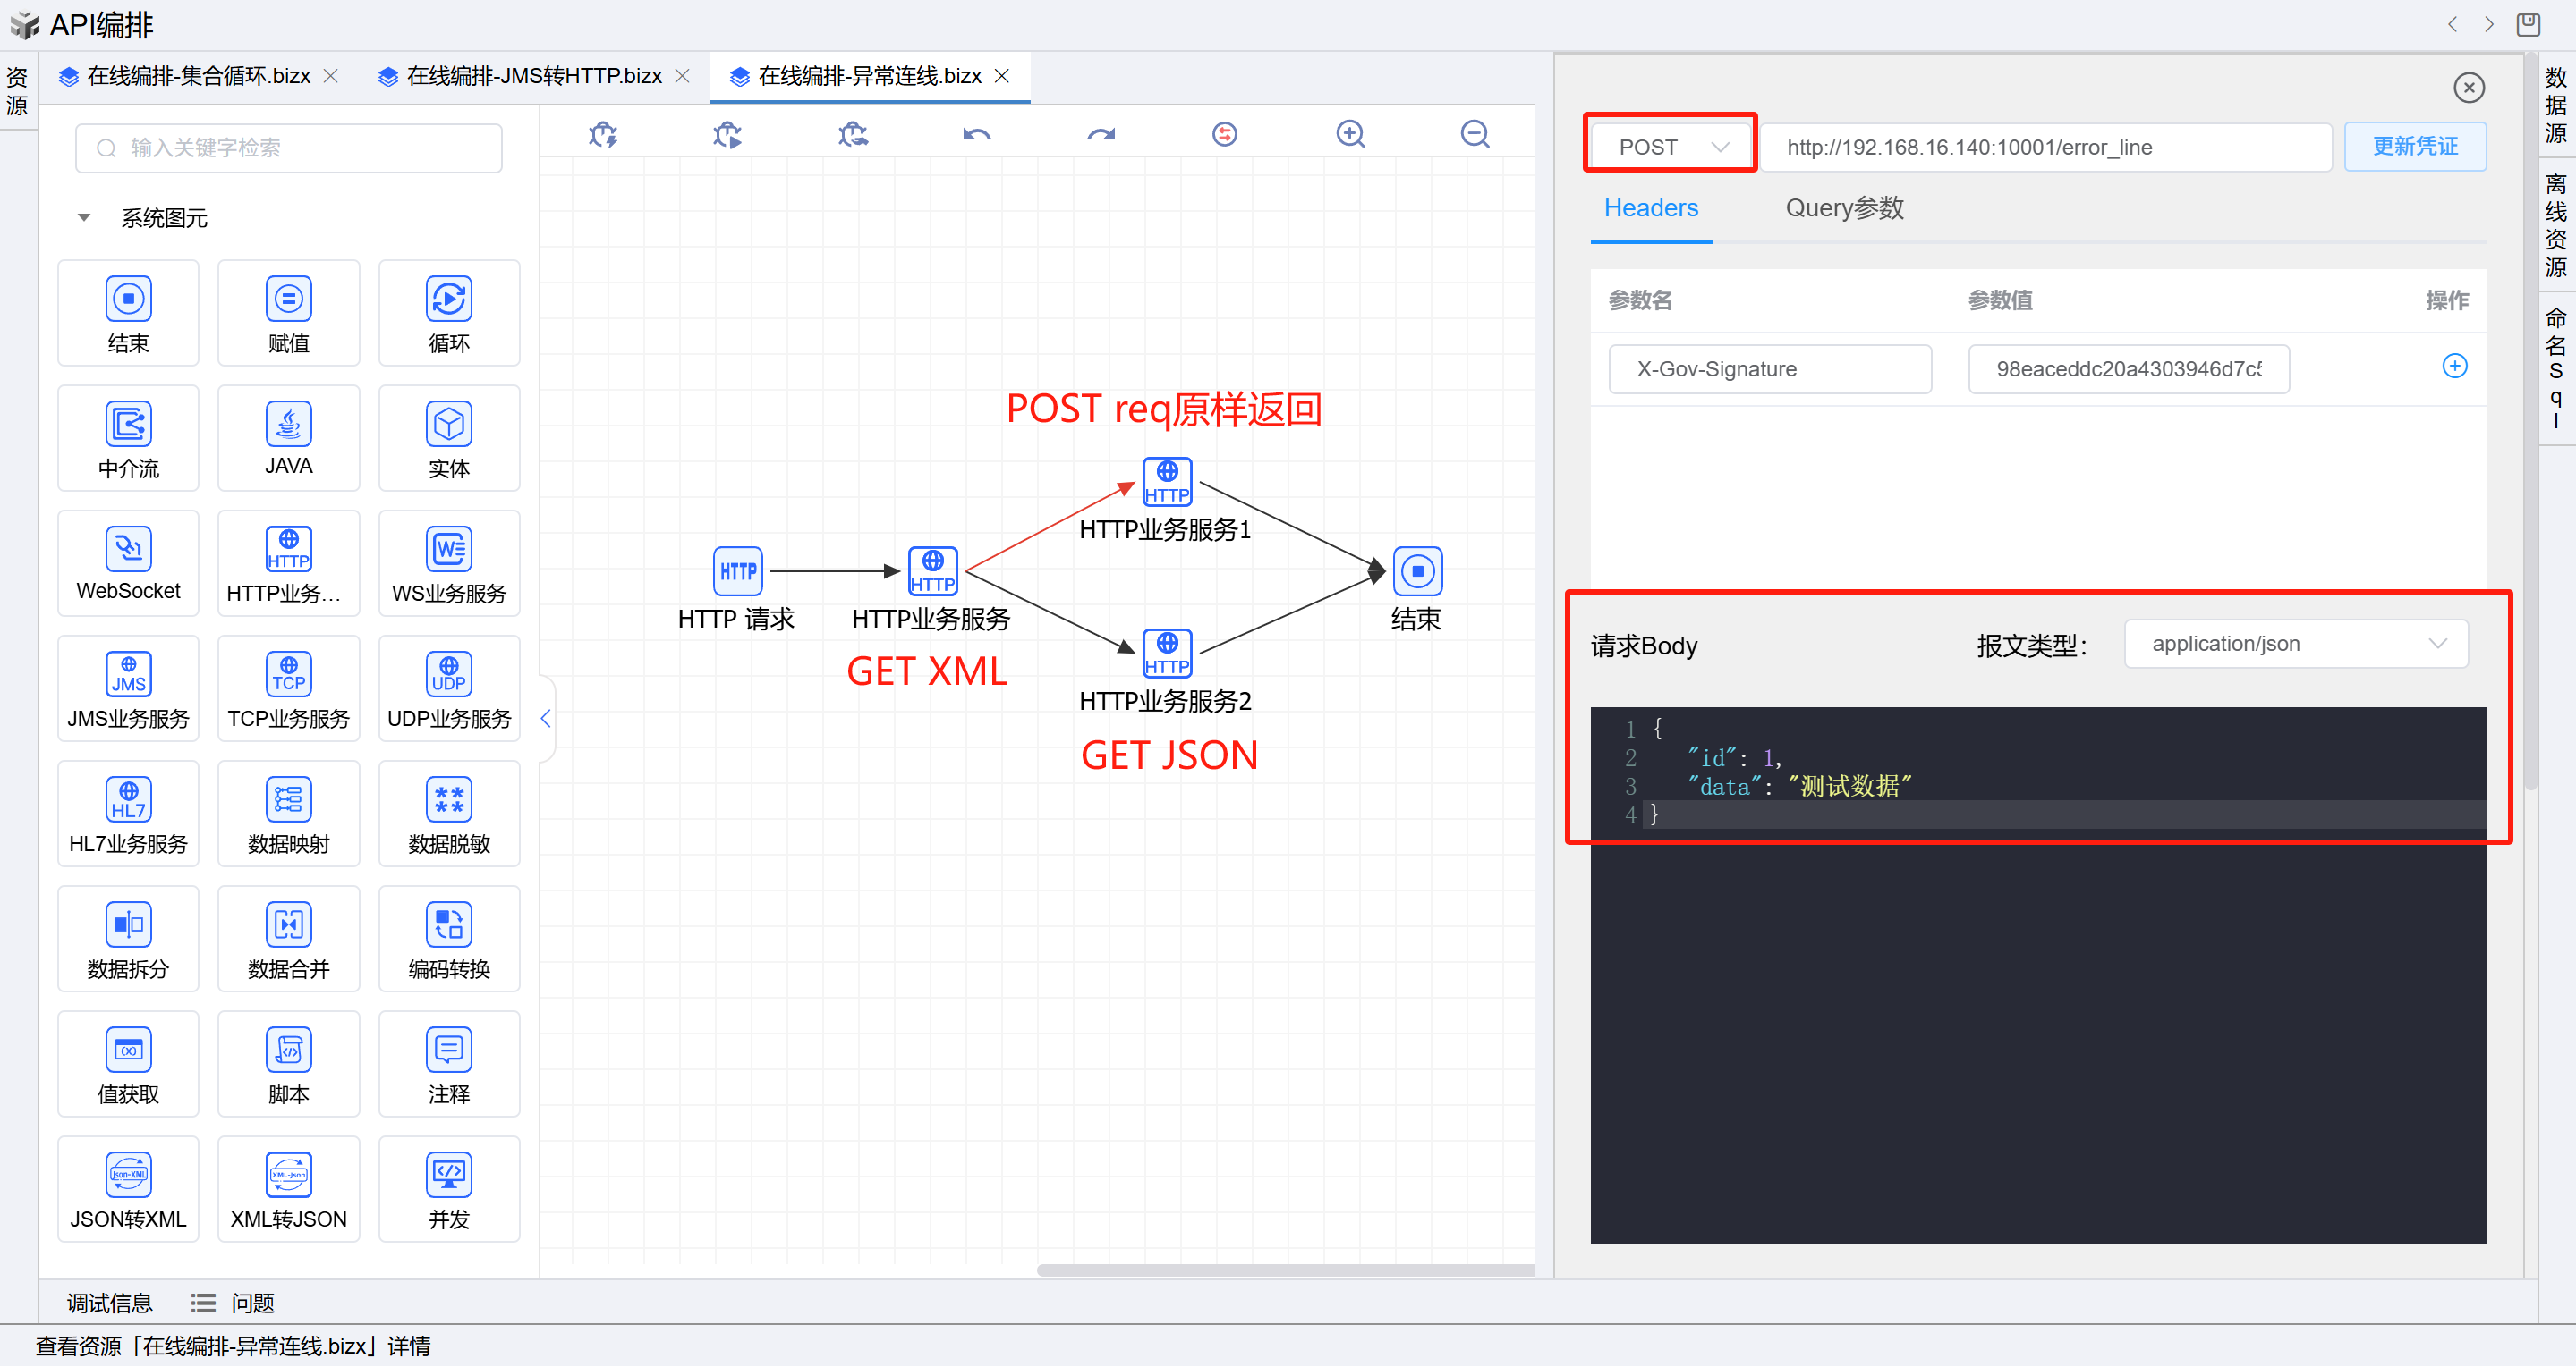This screenshot has width=2576, height=1367.
Task: Choose the JSON转XML converter icon
Action: tap(128, 1175)
